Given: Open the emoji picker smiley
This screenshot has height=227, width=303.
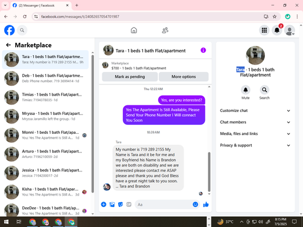Looking at the screenshot, I should pos(195,205).
